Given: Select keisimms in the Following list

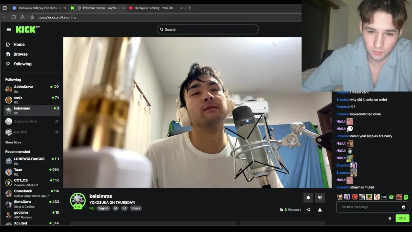Looking at the screenshot, I should point(32,110).
